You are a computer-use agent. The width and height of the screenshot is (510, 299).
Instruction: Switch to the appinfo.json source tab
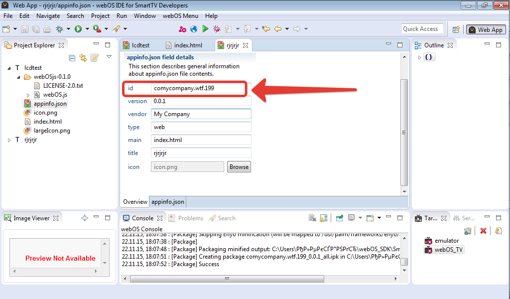168,202
